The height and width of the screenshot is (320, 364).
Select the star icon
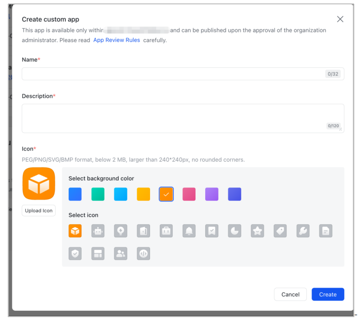pos(257,231)
